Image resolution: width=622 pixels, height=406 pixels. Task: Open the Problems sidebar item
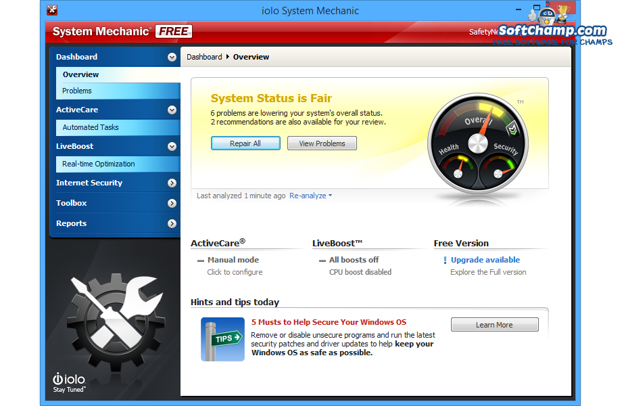(x=118, y=91)
